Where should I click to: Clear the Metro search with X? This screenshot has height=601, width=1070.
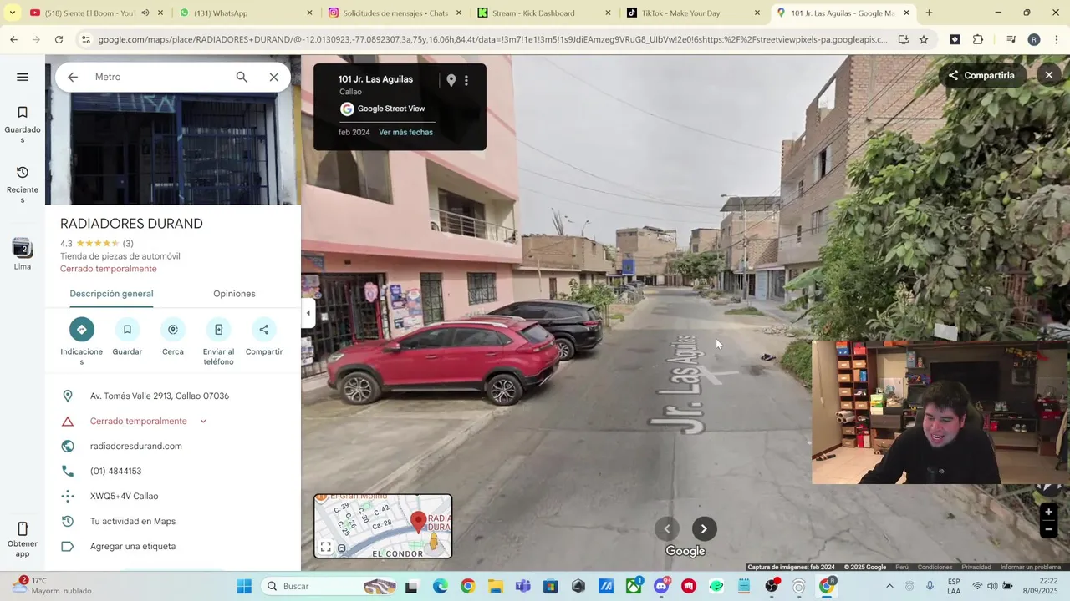point(273,77)
